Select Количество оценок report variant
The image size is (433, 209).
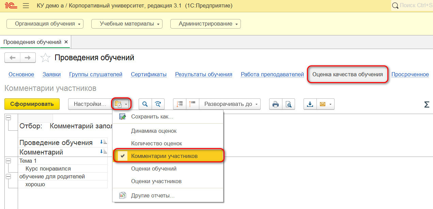tap(168, 143)
